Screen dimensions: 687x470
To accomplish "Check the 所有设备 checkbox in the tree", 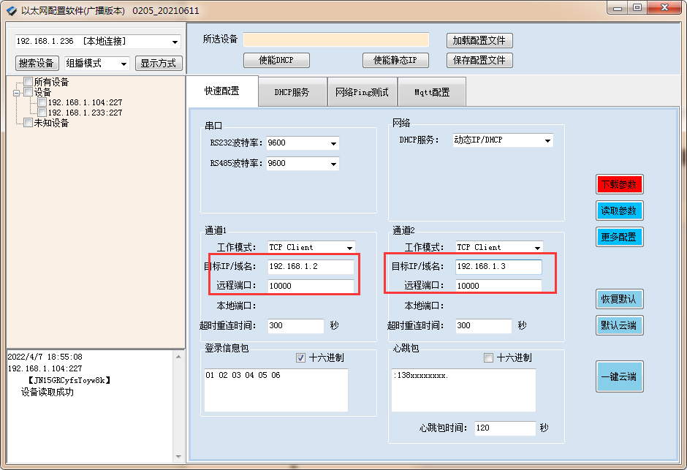I will click(29, 82).
